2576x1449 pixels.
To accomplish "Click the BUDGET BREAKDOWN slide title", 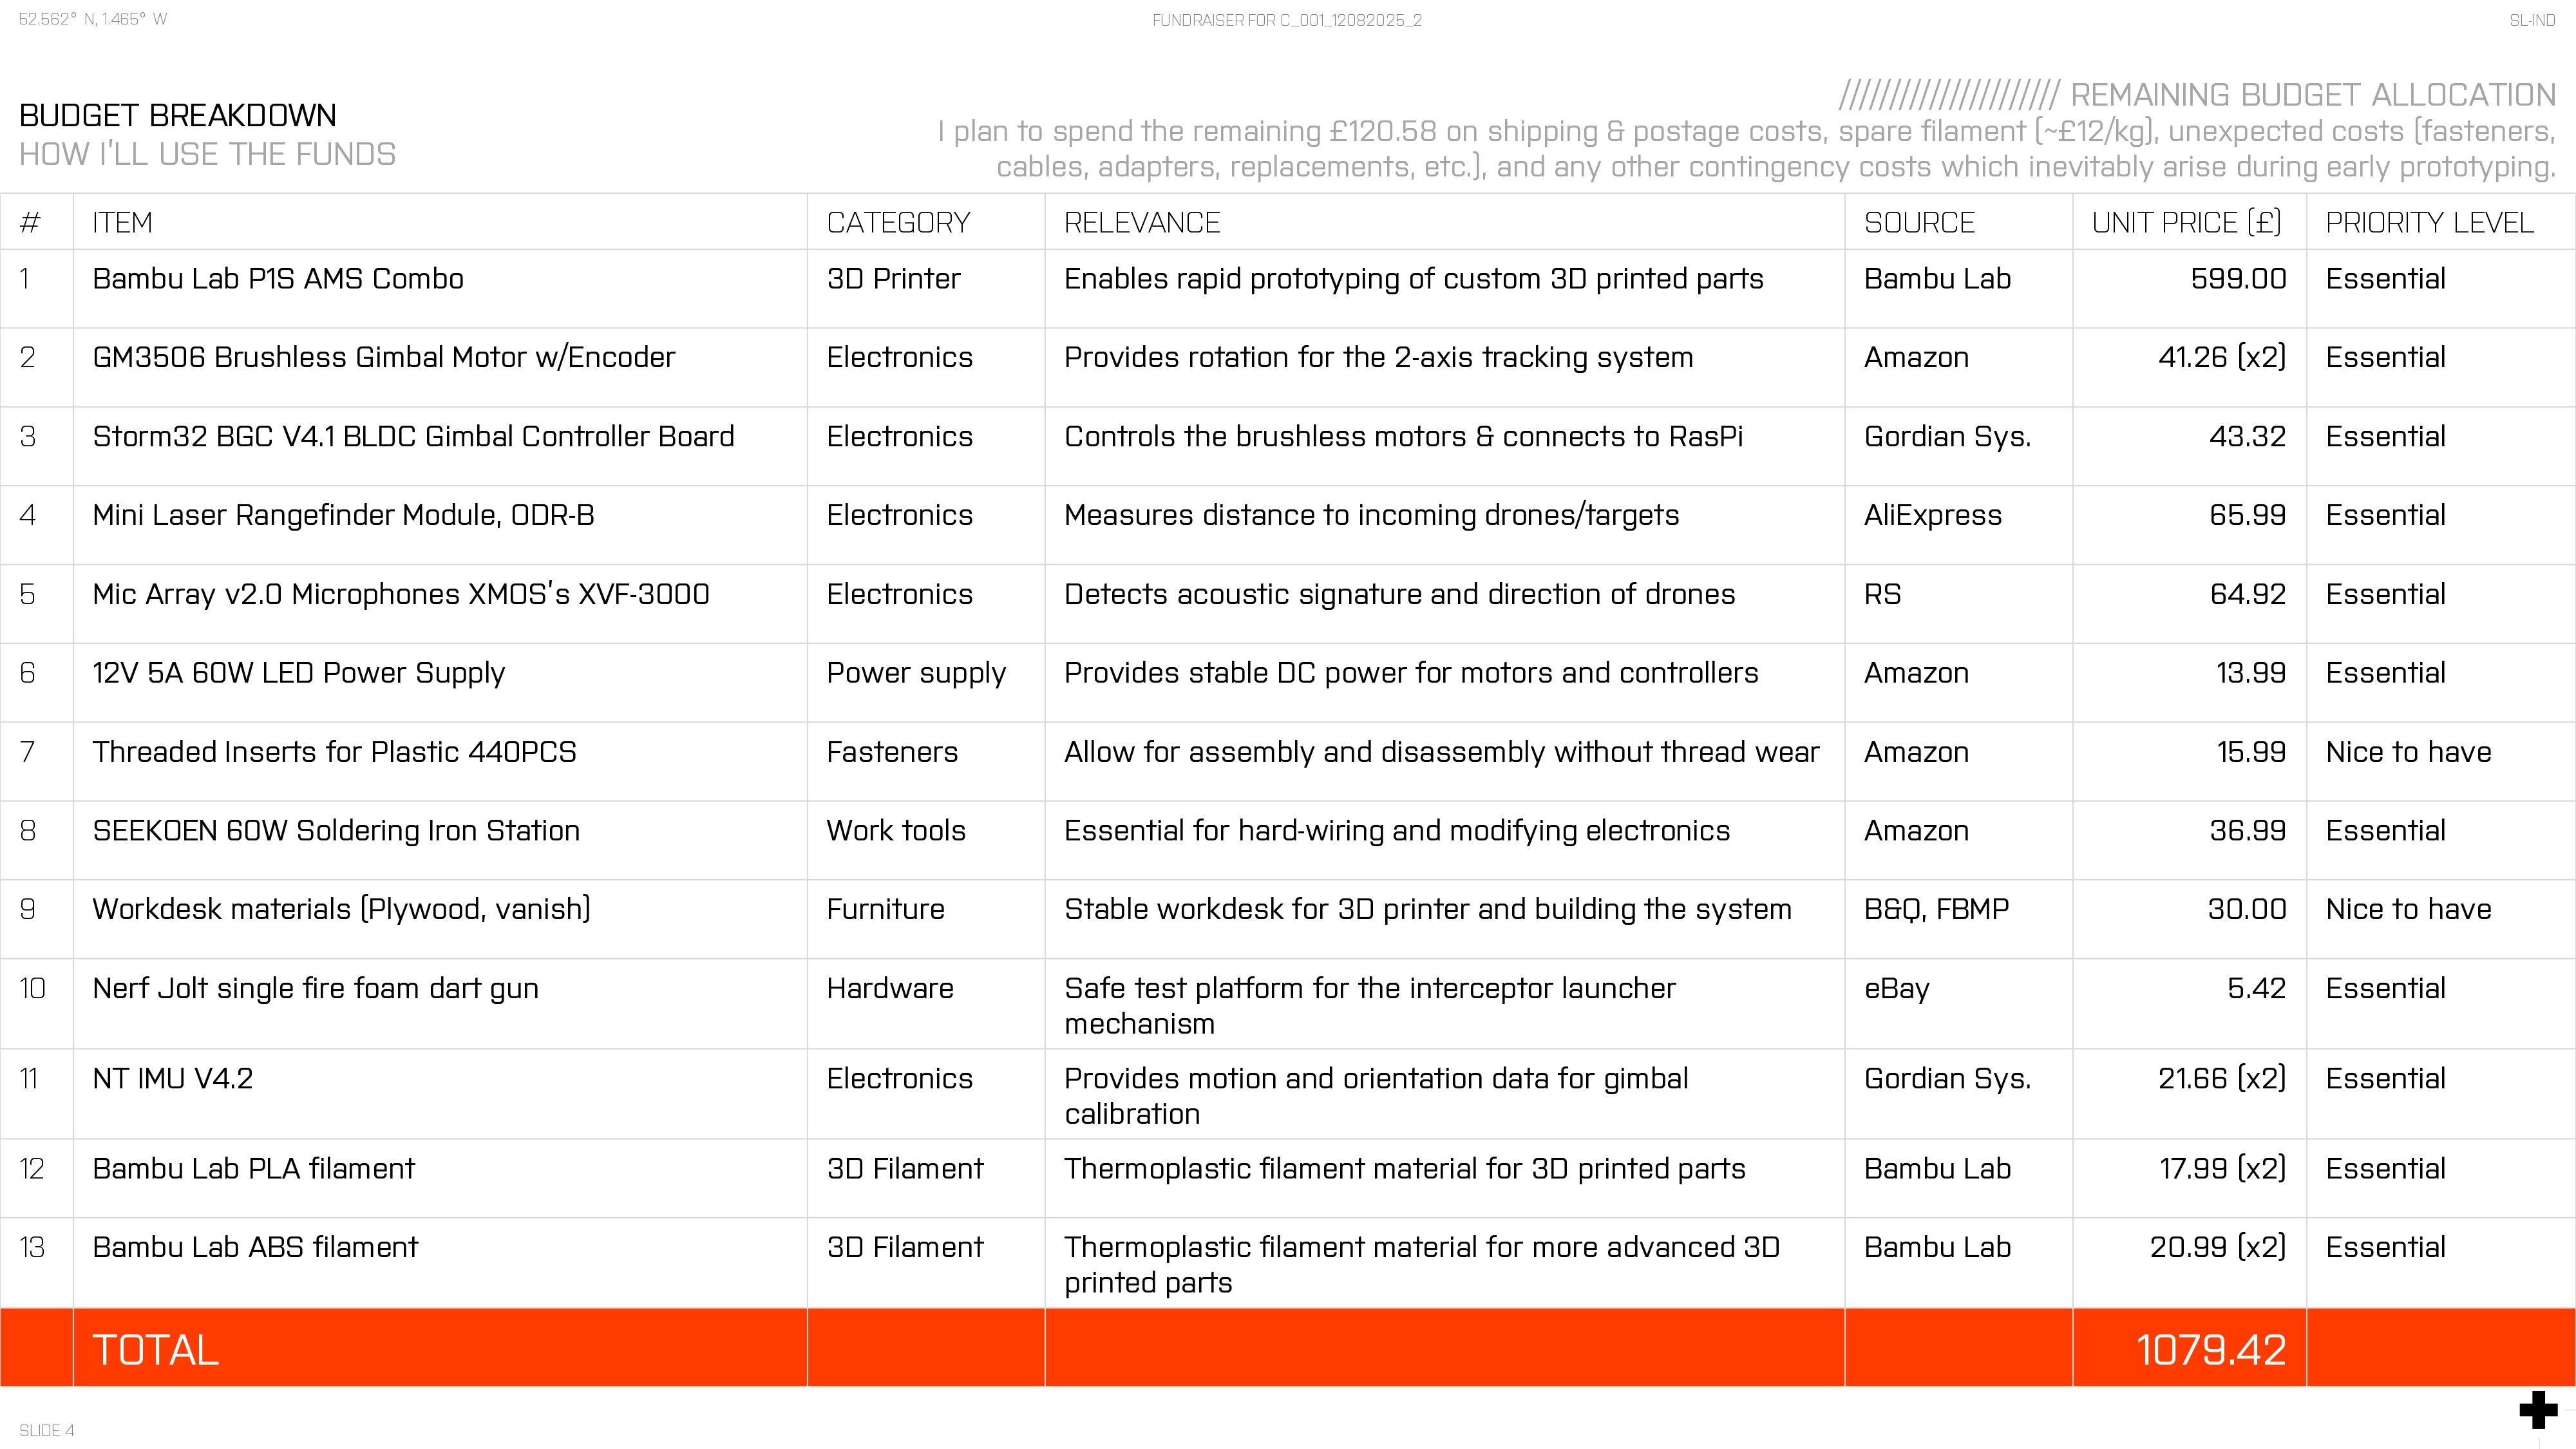I will point(178,115).
